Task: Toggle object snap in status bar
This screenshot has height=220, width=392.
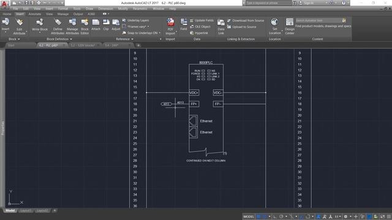Action: [x=307, y=216]
